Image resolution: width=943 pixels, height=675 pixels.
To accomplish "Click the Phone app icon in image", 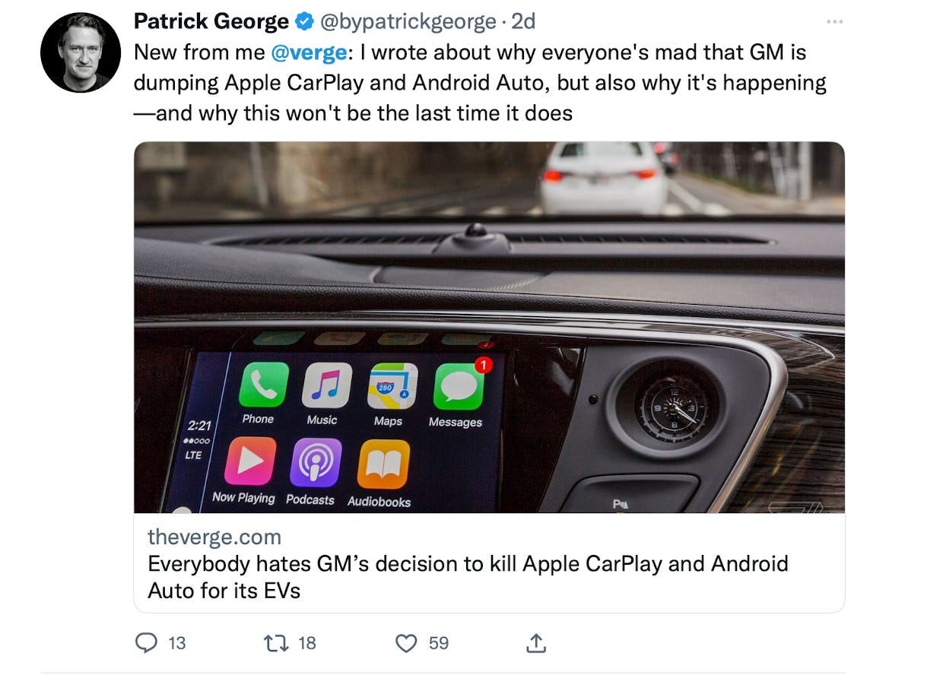I will (x=263, y=385).
